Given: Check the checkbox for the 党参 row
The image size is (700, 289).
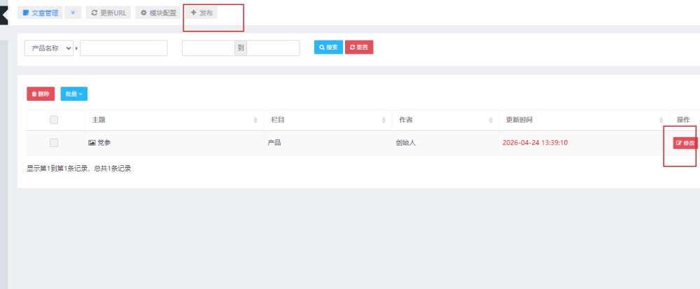Looking at the screenshot, I should click(54, 143).
